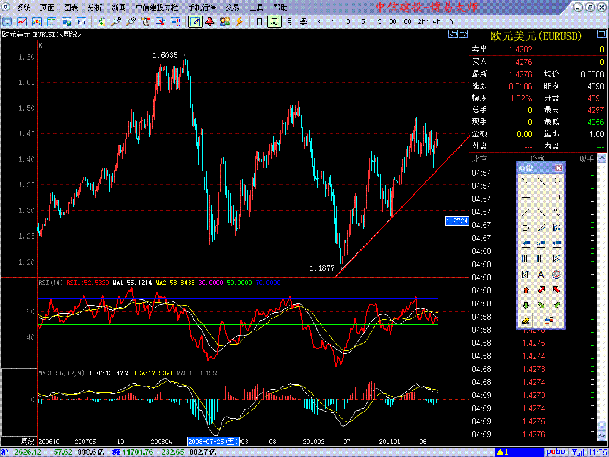This screenshot has width=609, height=457.
Task: Click the RSI(14) indicator label
Action: [x=51, y=283]
